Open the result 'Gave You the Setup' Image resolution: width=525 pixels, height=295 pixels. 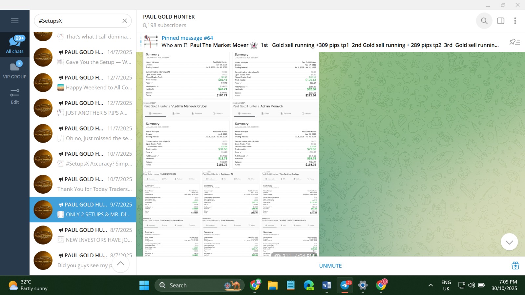click(x=83, y=57)
